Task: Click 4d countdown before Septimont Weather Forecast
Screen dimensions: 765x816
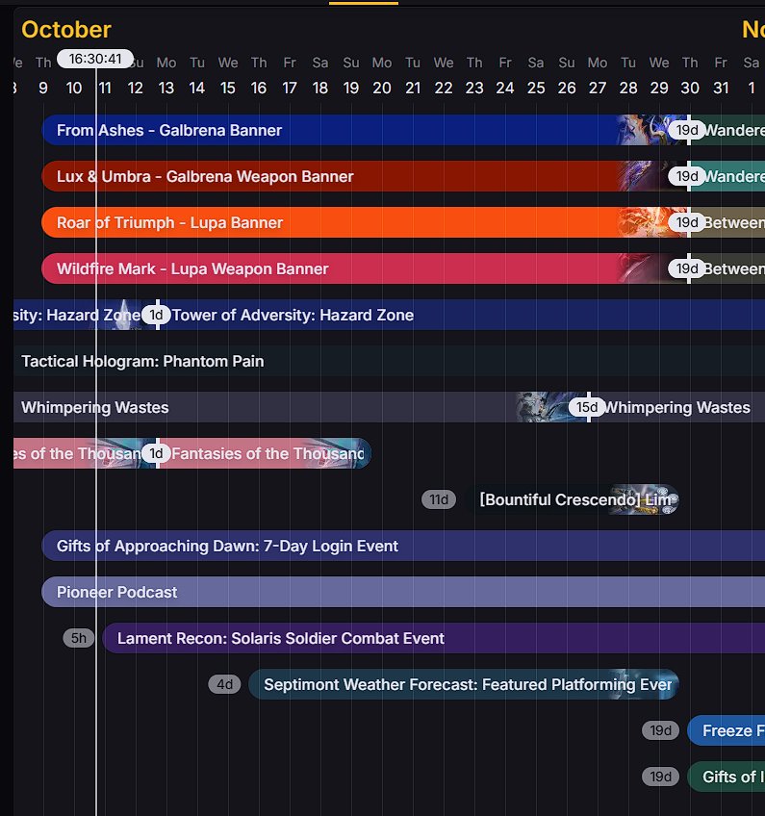Action: [225, 684]
